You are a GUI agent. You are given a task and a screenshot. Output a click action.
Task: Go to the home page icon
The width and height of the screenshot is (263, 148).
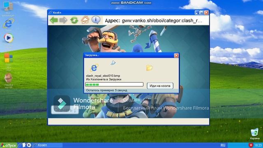(x=85, y=20)
